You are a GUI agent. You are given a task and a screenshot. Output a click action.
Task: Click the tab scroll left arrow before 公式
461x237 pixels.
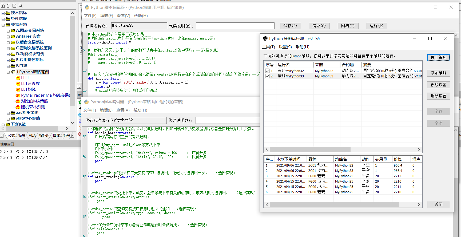(2, 136)
